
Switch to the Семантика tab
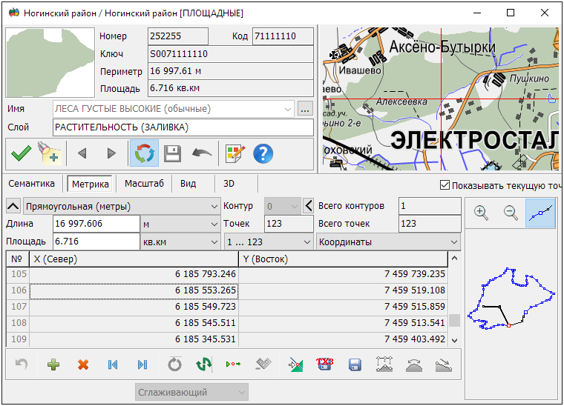coord(32,184)
